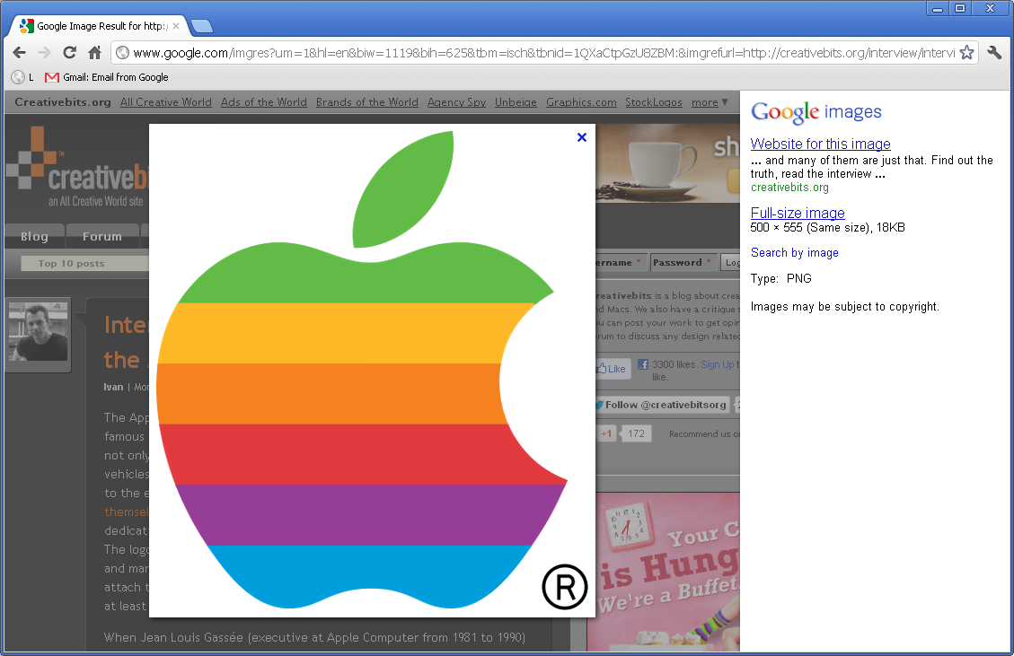Open the Website for this image link

coord(820,144)
